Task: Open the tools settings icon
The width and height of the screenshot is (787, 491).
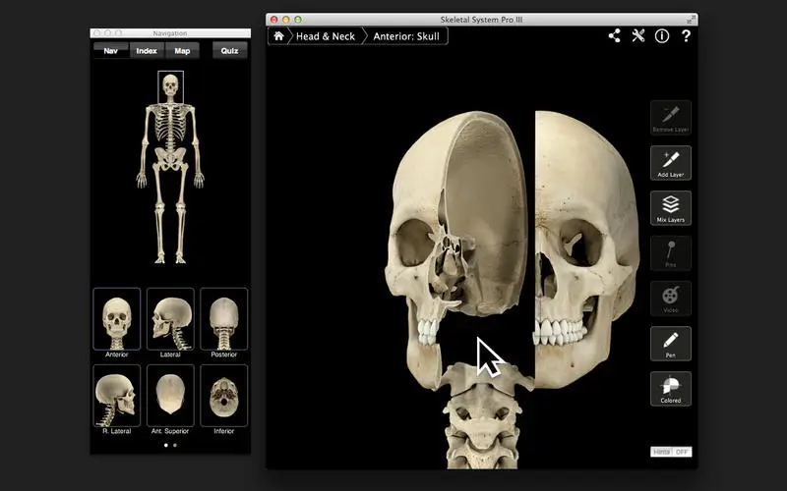Action: point(637,35)
